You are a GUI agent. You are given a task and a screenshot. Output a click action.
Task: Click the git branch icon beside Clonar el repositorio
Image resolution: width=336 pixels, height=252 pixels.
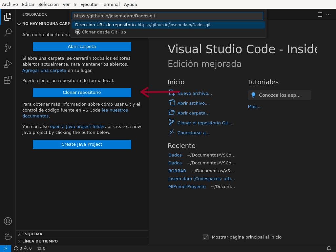(171, 122)
